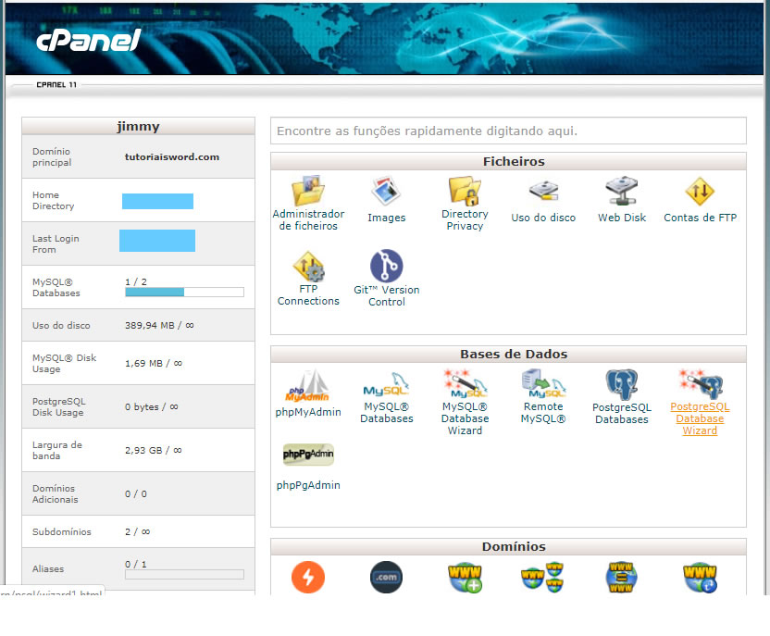Open the Administrador de ficheiros icon
The image size is (770, 636).
[x=308, y=191]
